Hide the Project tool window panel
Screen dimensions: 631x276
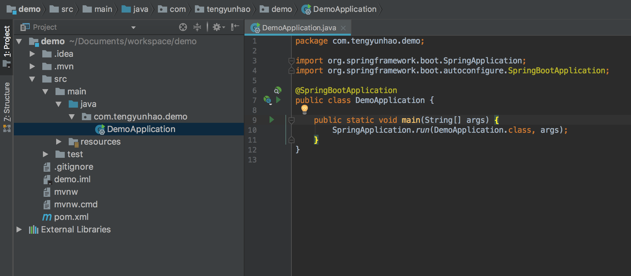[235, 27]
